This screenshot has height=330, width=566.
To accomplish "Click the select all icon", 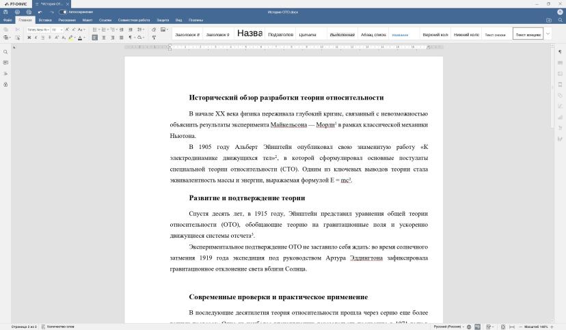I will pyautogui.click(x=17, y=38).
